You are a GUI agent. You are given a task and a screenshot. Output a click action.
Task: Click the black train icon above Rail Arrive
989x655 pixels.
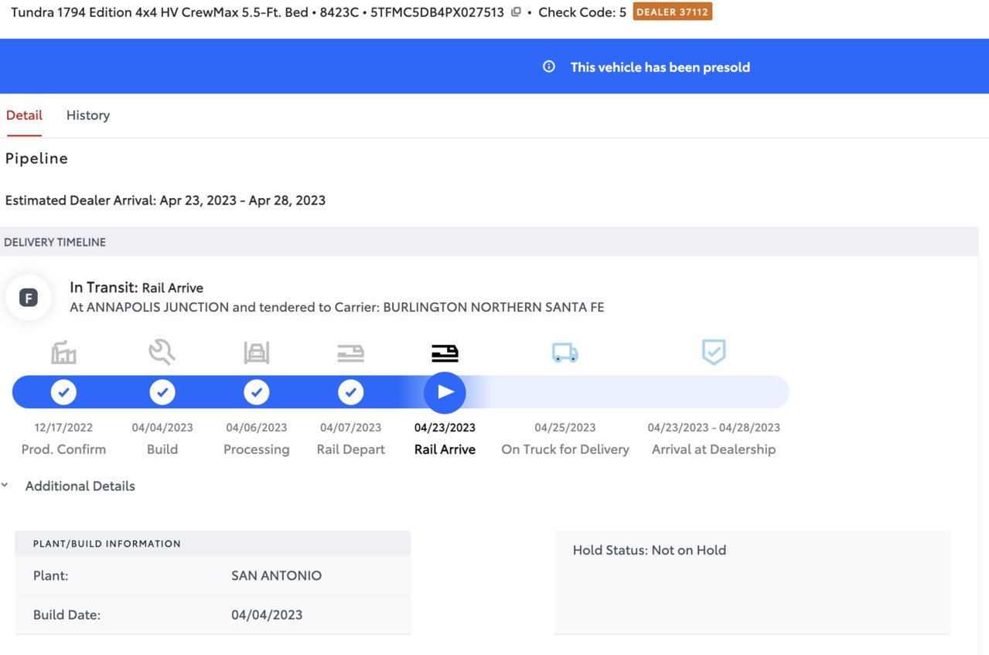(445, 353)
